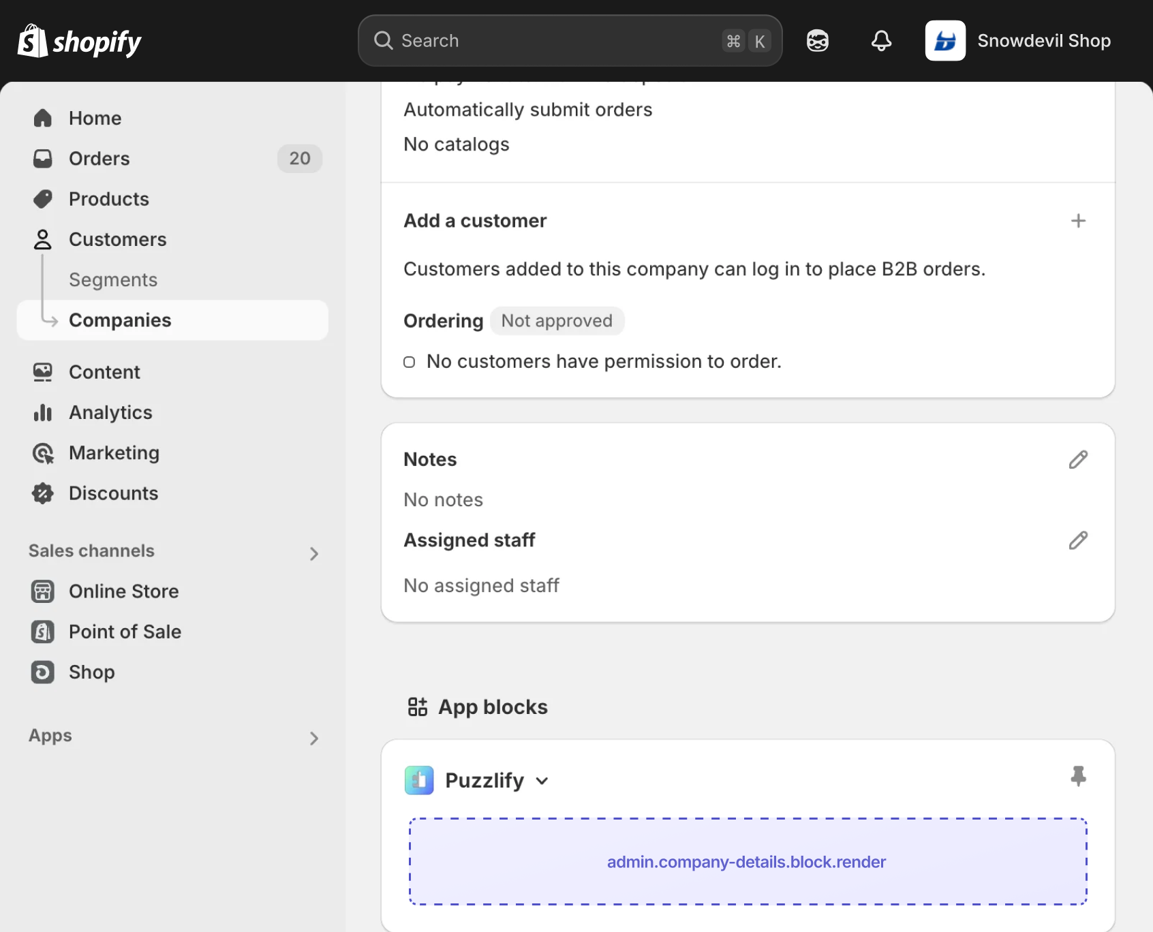This screenshot has width=1153, height=932.
Task: Open Point of Sale channel
Action: pyautogui.click(x=172, y=632)
